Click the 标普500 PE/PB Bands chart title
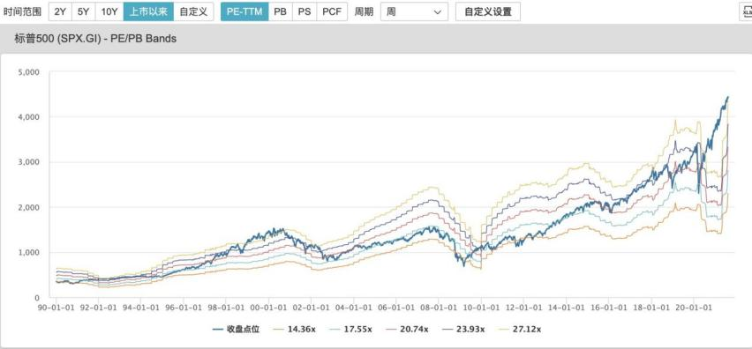The height and width of the screenshot is (349, 752). (x=95, y=39)
